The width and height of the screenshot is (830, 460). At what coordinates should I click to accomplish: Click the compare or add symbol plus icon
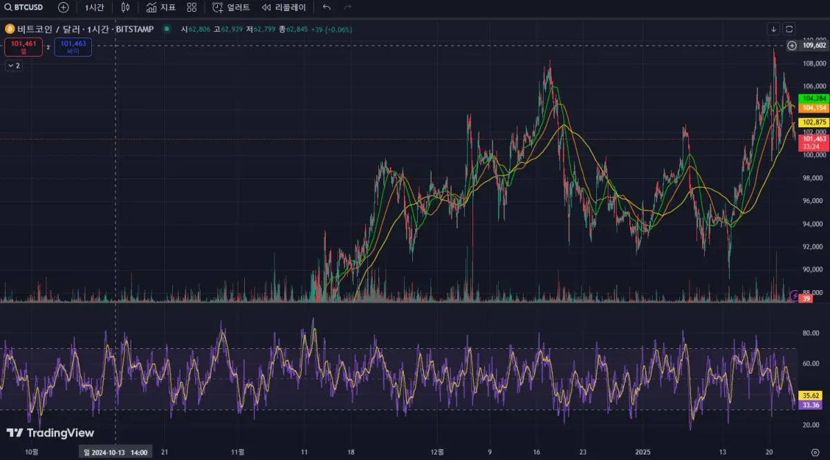click(64, 7)
